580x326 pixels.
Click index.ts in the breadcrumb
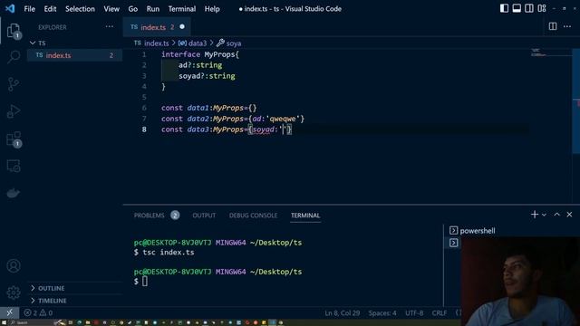(x=156, y=43)
